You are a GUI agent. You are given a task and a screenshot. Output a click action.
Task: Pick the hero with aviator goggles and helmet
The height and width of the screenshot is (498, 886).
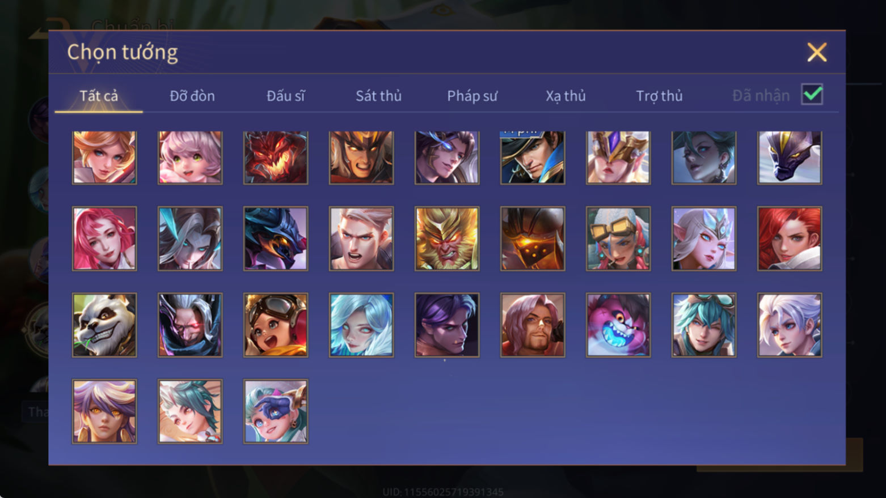click(x=276, y=325)
